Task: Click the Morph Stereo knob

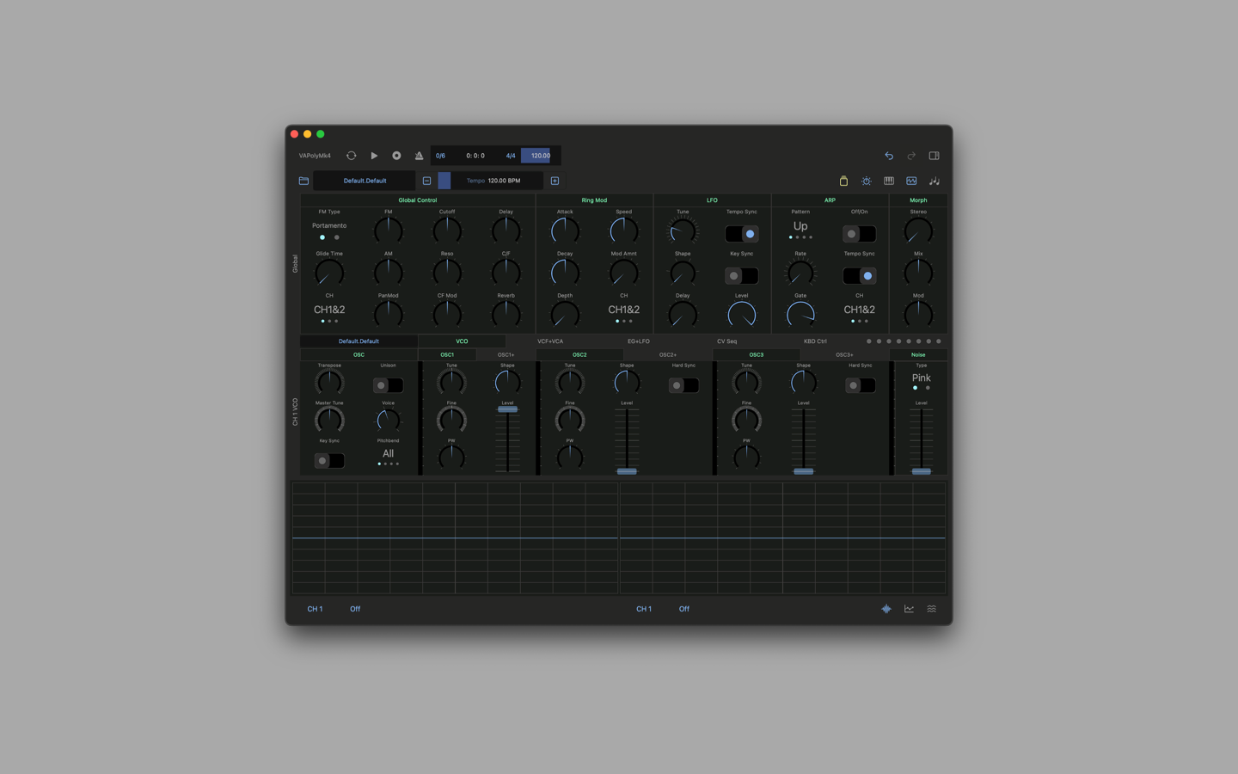Action: pos(918,230)
